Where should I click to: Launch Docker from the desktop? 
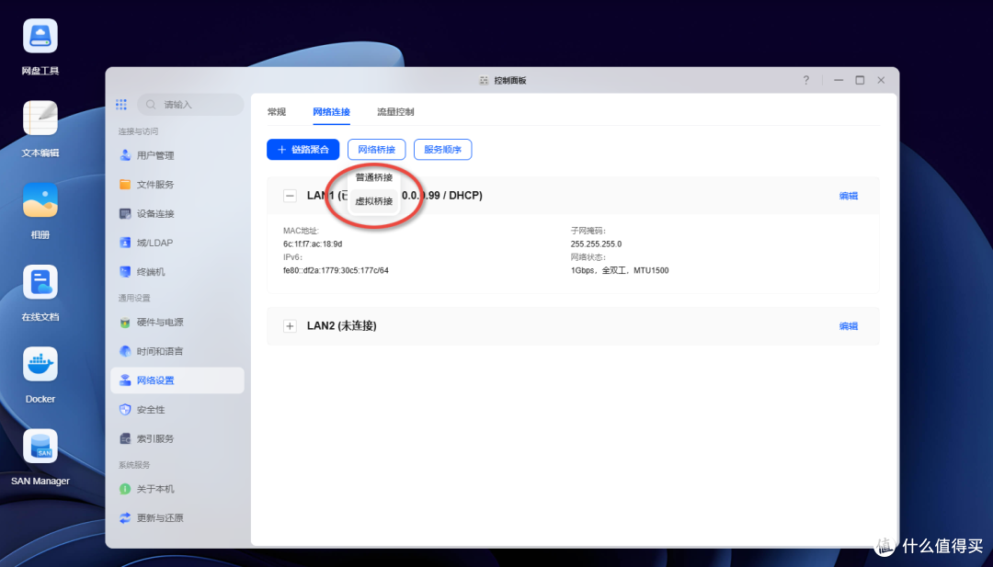[40, 365]
